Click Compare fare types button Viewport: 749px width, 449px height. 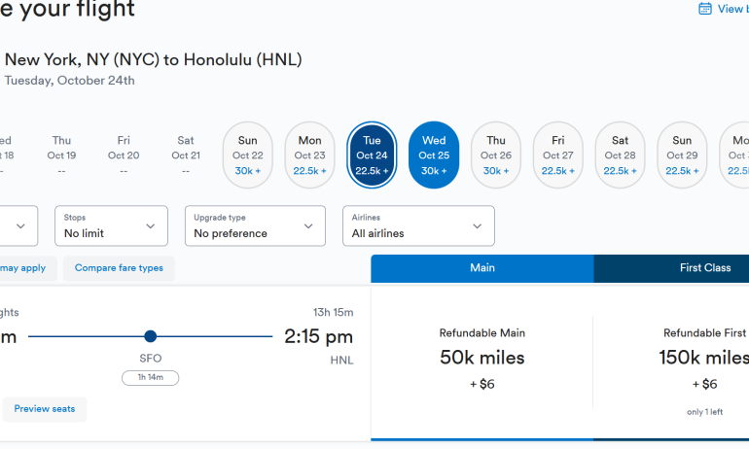(119, 268)
